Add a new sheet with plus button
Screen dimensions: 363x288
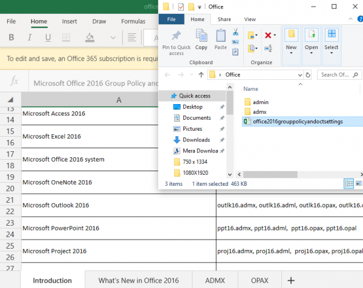point(291,280)
